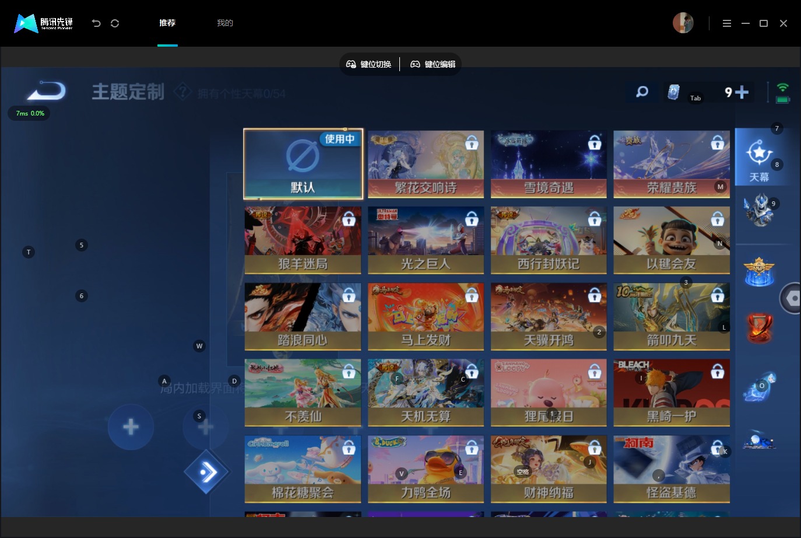Click the 主题定制 page title
Image resolution: width=801 pixels, height=538 pixels.
(128, 92)
